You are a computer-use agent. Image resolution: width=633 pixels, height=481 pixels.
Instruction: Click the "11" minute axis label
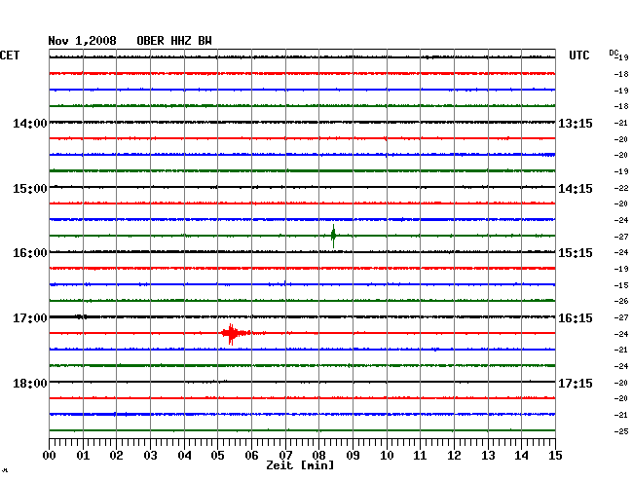point(420,456)
